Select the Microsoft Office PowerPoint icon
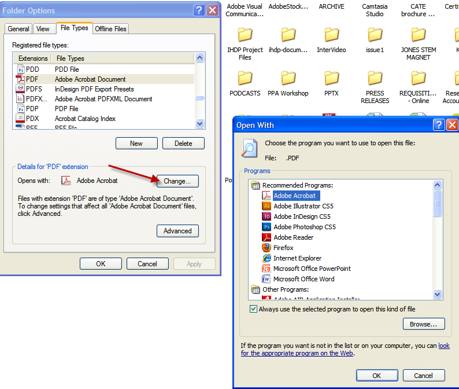The height and width of the screenshot is (389, 459). [266, 269]
